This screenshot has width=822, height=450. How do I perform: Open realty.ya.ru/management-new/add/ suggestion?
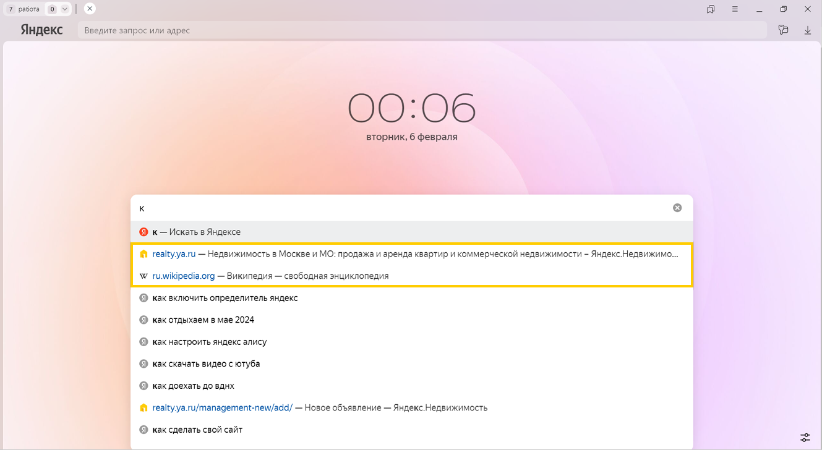(x=320, y=407)
